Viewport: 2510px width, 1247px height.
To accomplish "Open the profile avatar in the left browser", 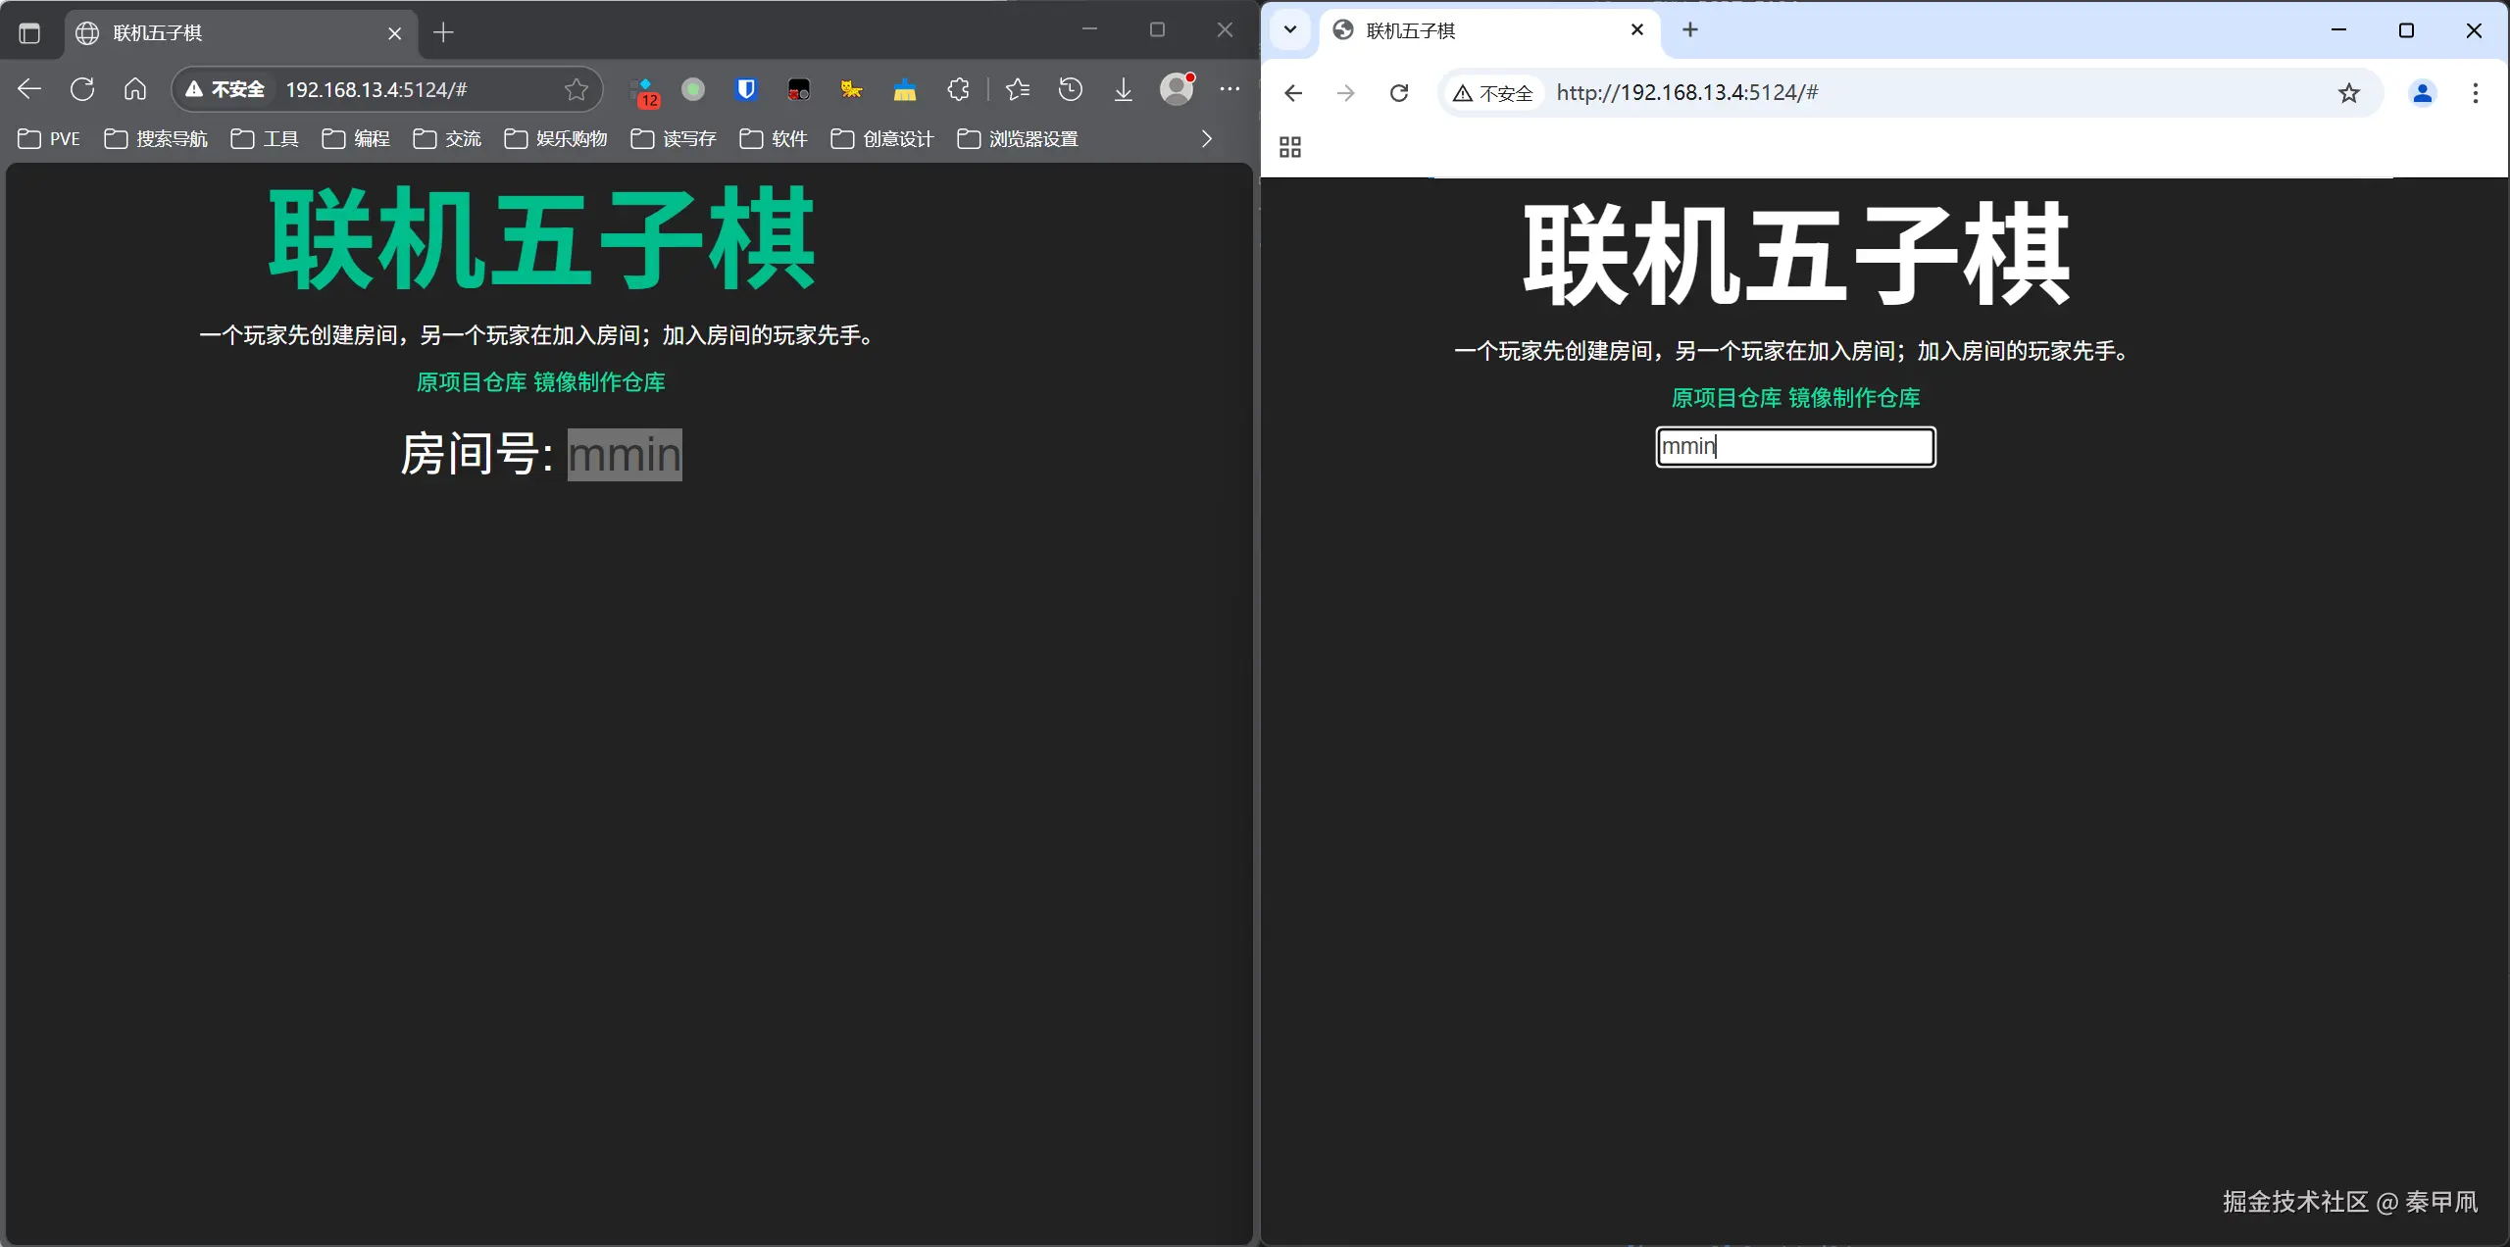I will [x=1177, y=89].
